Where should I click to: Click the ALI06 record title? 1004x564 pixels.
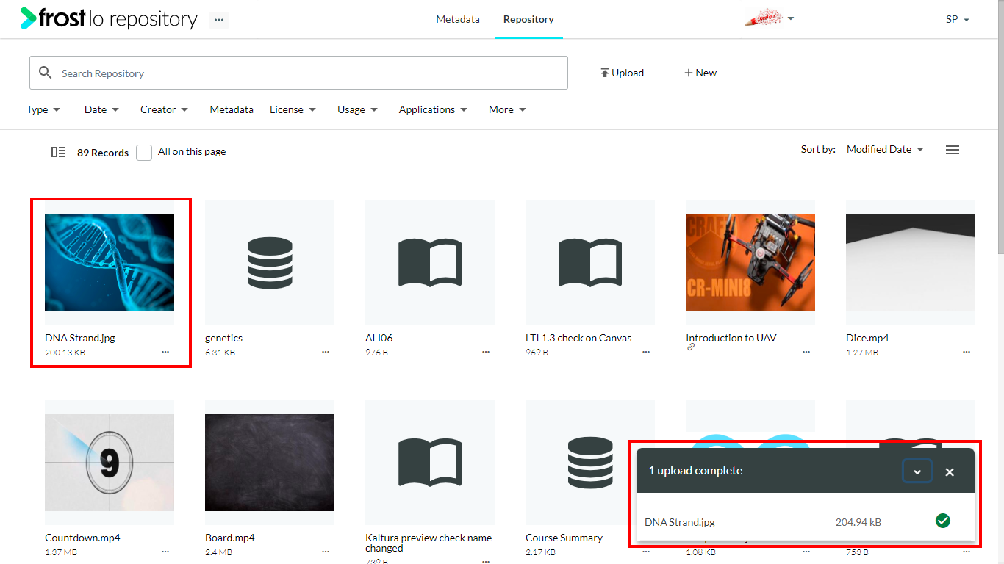pyautogui.click(x=379, y=338)
